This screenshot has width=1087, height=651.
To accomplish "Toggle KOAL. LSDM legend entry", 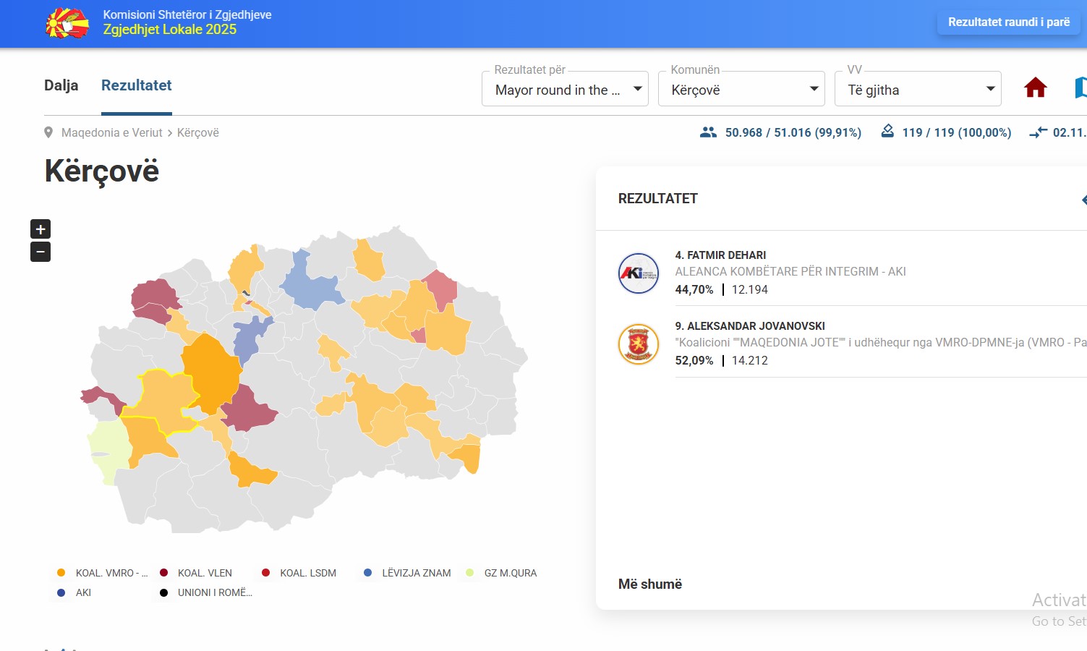I will point(307,573).
